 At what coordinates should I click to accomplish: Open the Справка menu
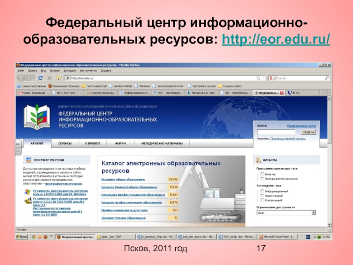(x=106, y=71)
